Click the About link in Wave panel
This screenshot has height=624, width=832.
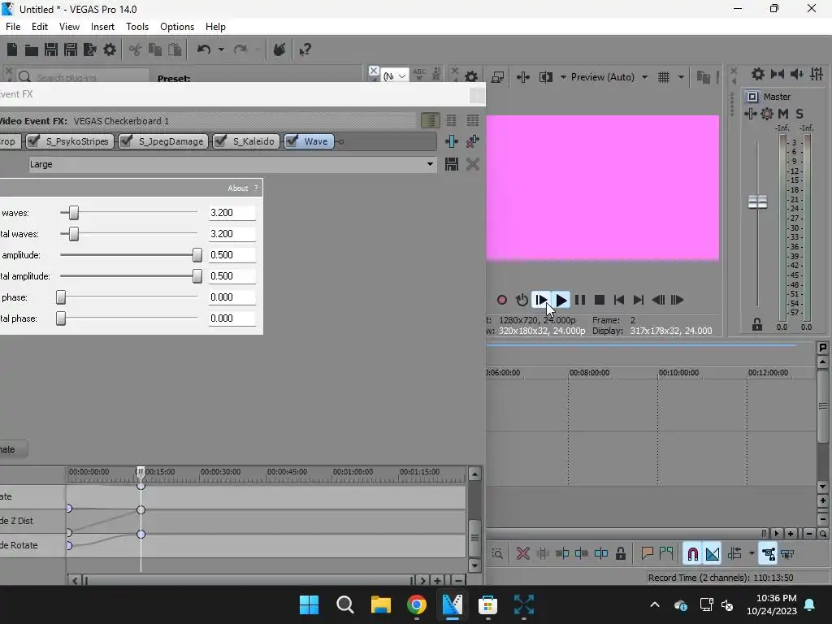pyautogui.click(x=238, y=188)
